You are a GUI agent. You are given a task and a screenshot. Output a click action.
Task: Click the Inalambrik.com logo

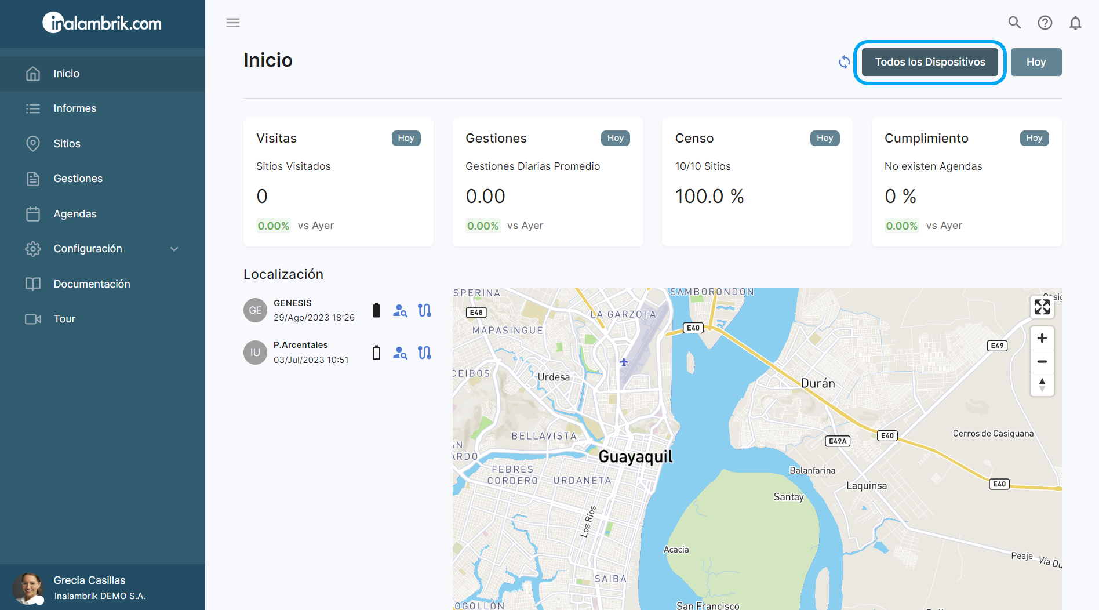tap(102, 23)
